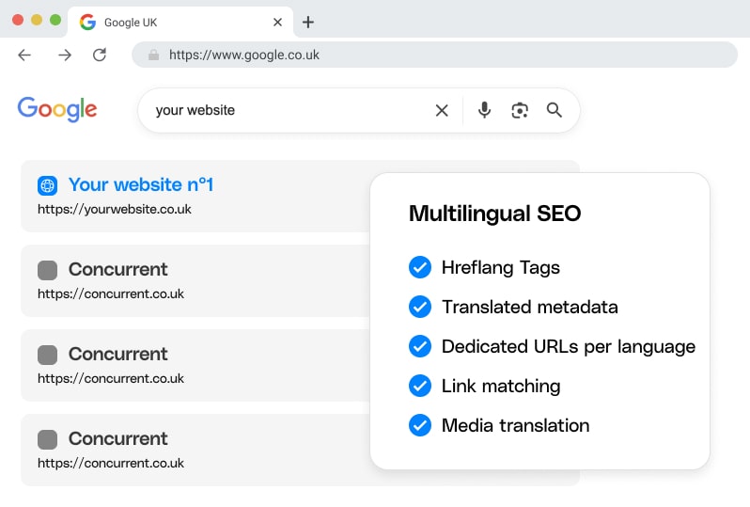Open the 'Your website n°1' result link

tap(141, 184)
